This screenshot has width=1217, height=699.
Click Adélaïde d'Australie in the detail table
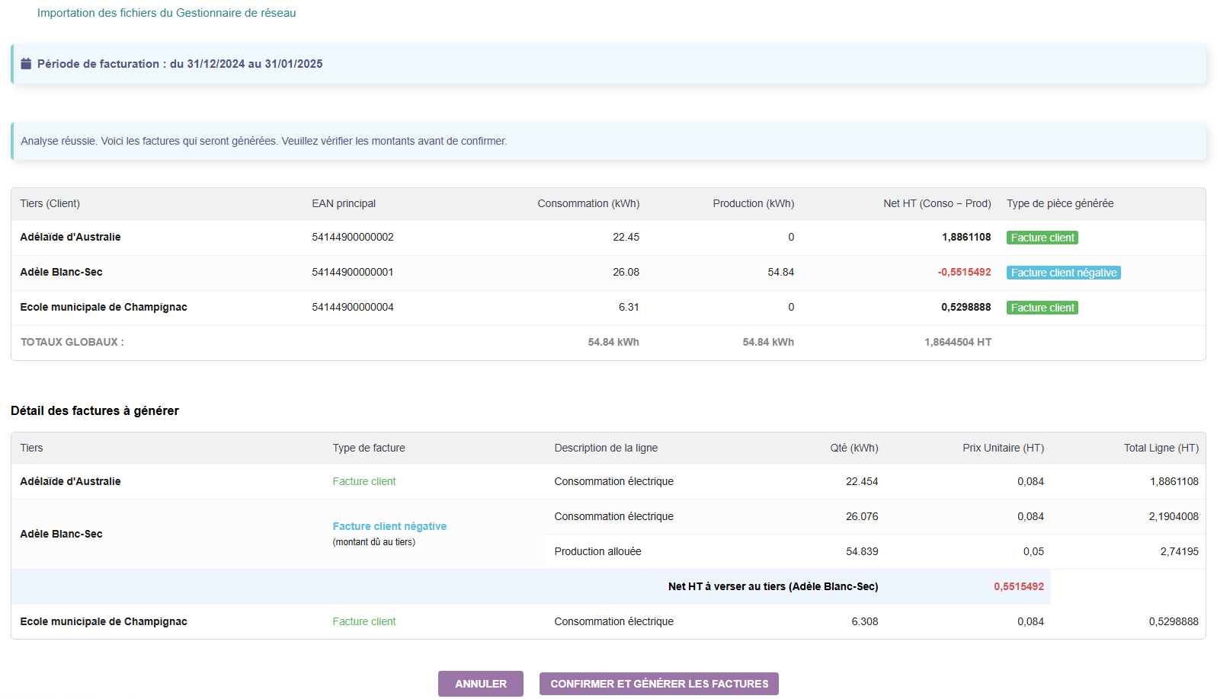pyautogui.click(x=71, y=481)
